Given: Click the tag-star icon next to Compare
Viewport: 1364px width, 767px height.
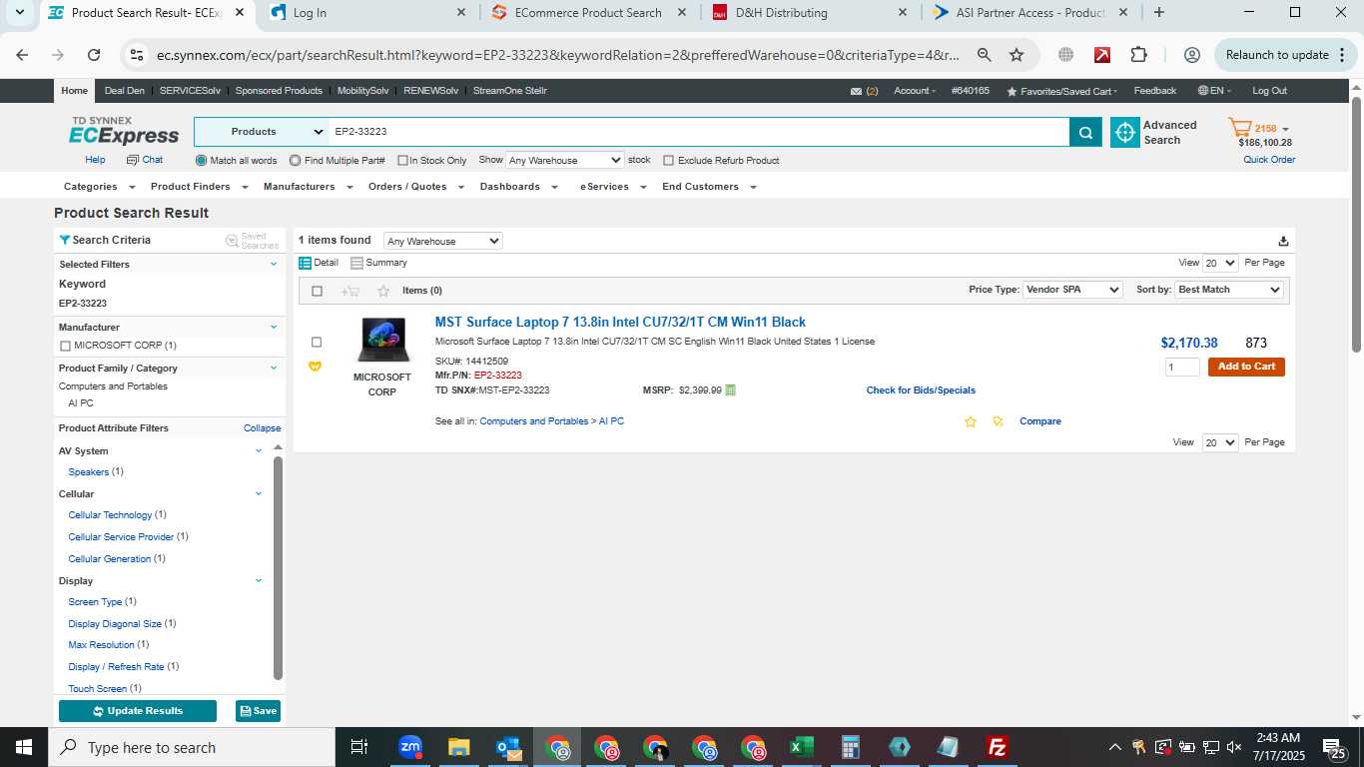Looking at the screenshot, I should (998, 421).
